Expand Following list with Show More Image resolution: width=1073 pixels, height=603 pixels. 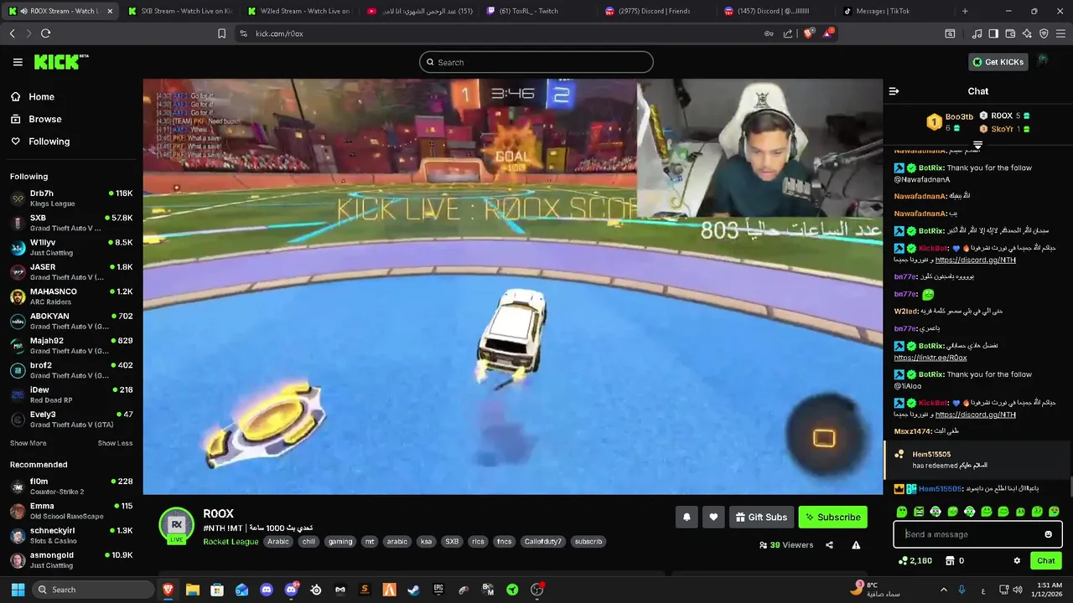[x=28, y=443]
